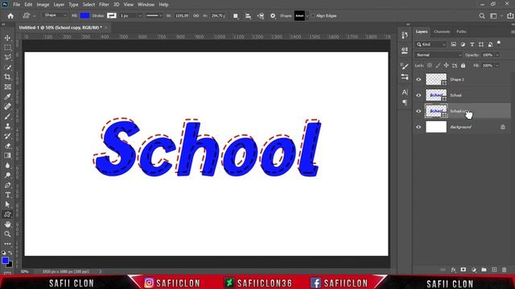Open the path arrangement icon
The width and height of the screenshot is (515, 289).
[261, 16]
